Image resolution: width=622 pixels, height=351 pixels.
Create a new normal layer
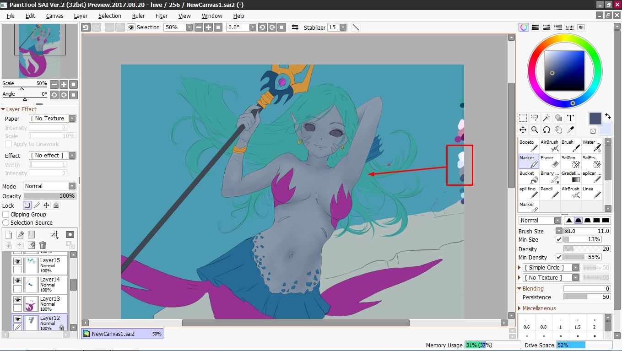coord(8,235)
